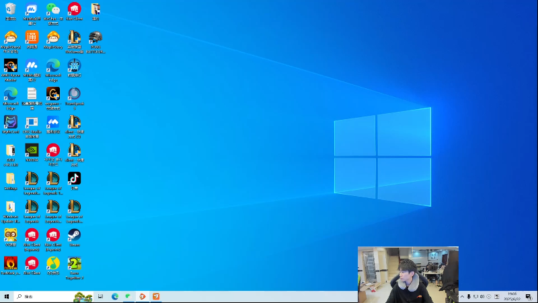Expand the hidden system tray icons chevron
The image size is (538, 303).
point(462,297)
